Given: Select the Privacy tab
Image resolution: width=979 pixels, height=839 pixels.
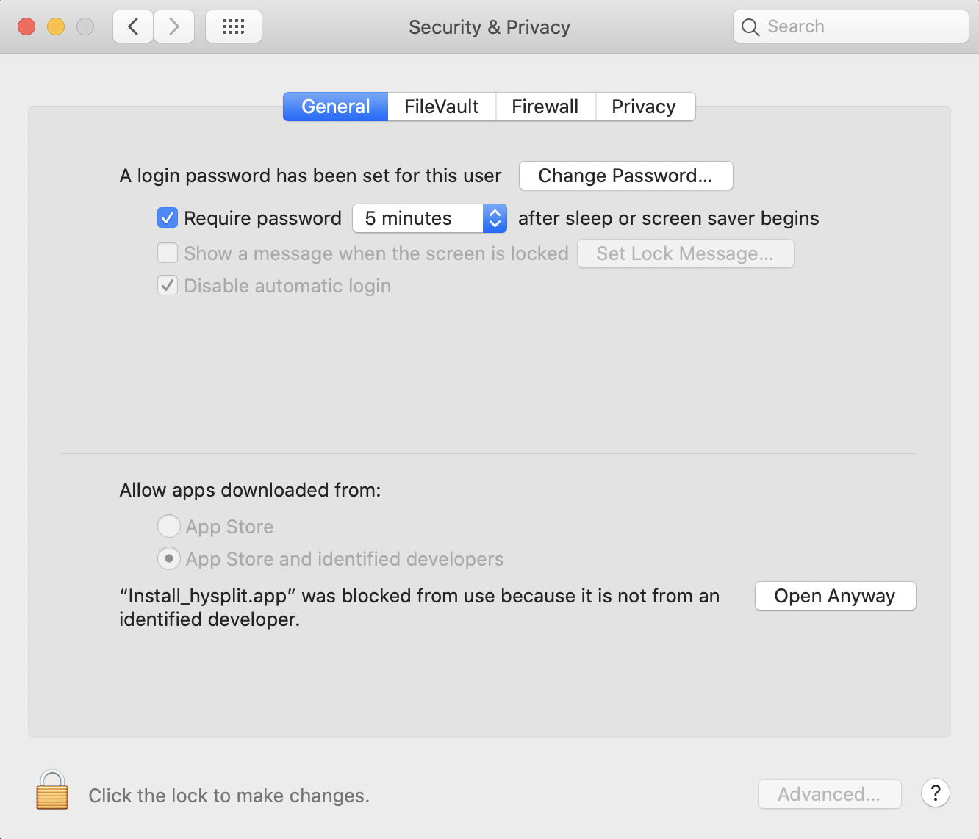Looking at the screenshot, I should click(643, 107).
